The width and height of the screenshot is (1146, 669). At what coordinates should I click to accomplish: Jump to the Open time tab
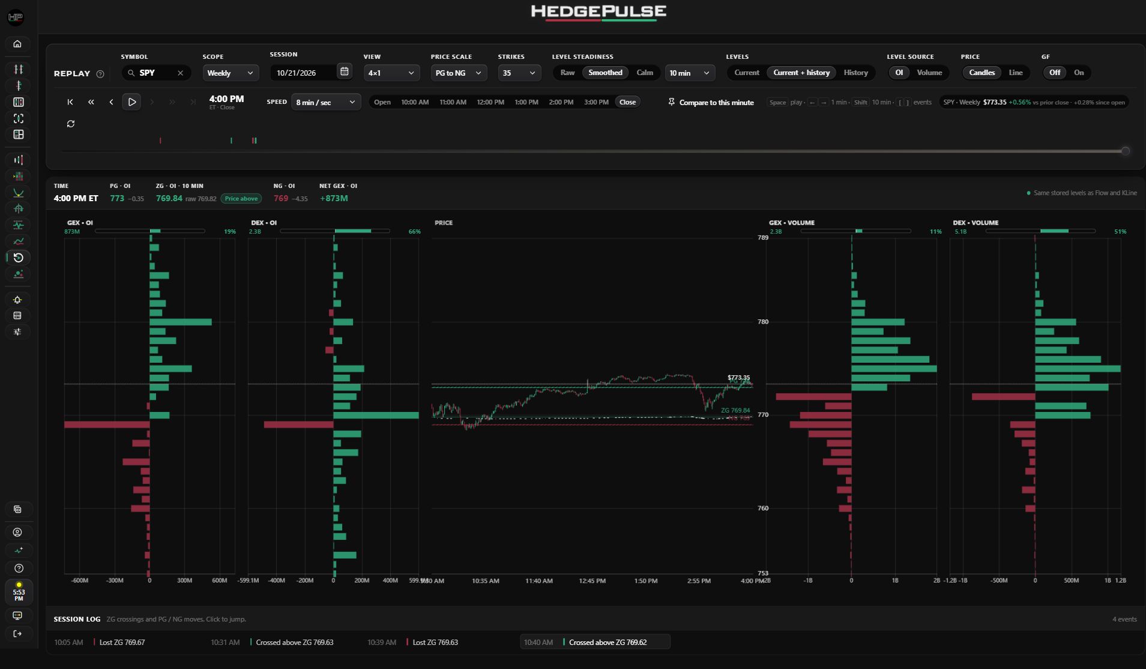[382, 102]
